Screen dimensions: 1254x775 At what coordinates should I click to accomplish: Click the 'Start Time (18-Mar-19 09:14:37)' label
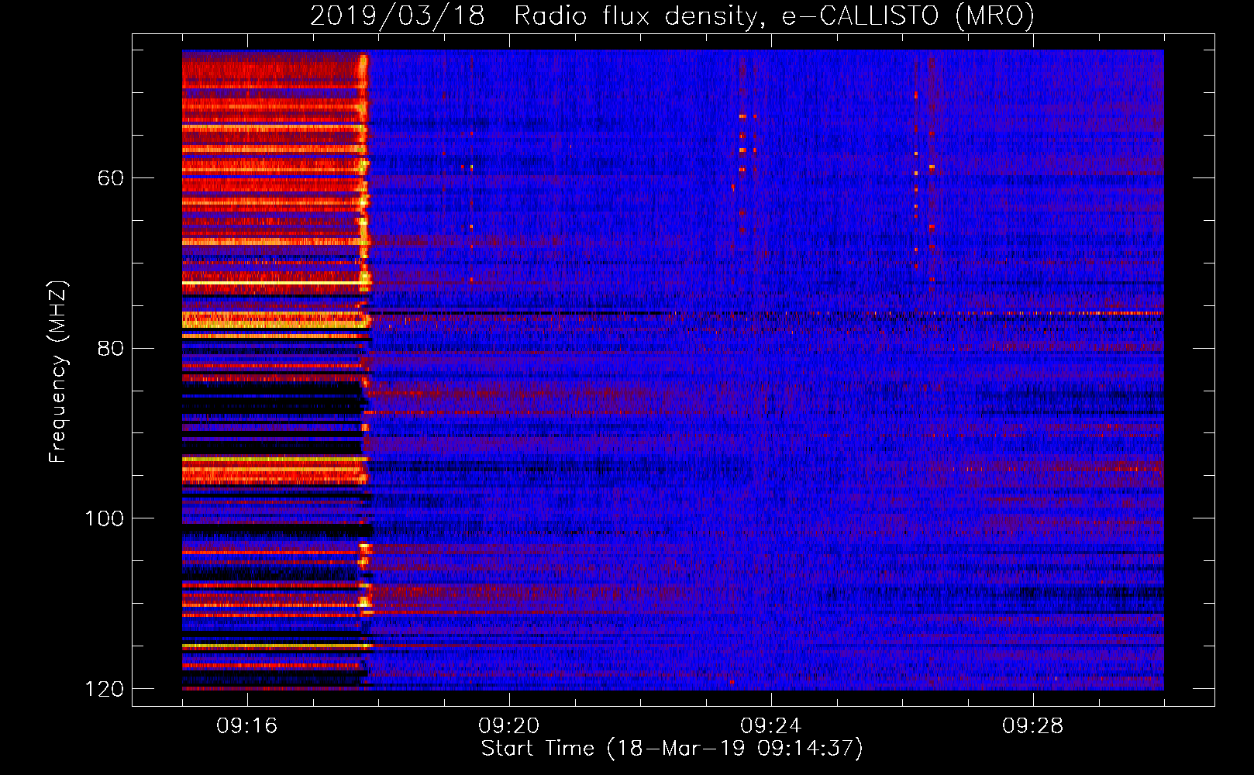click(672, 749)
